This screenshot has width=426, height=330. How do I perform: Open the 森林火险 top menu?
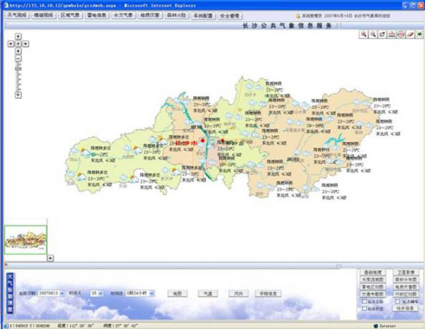(x=176, y=16)
